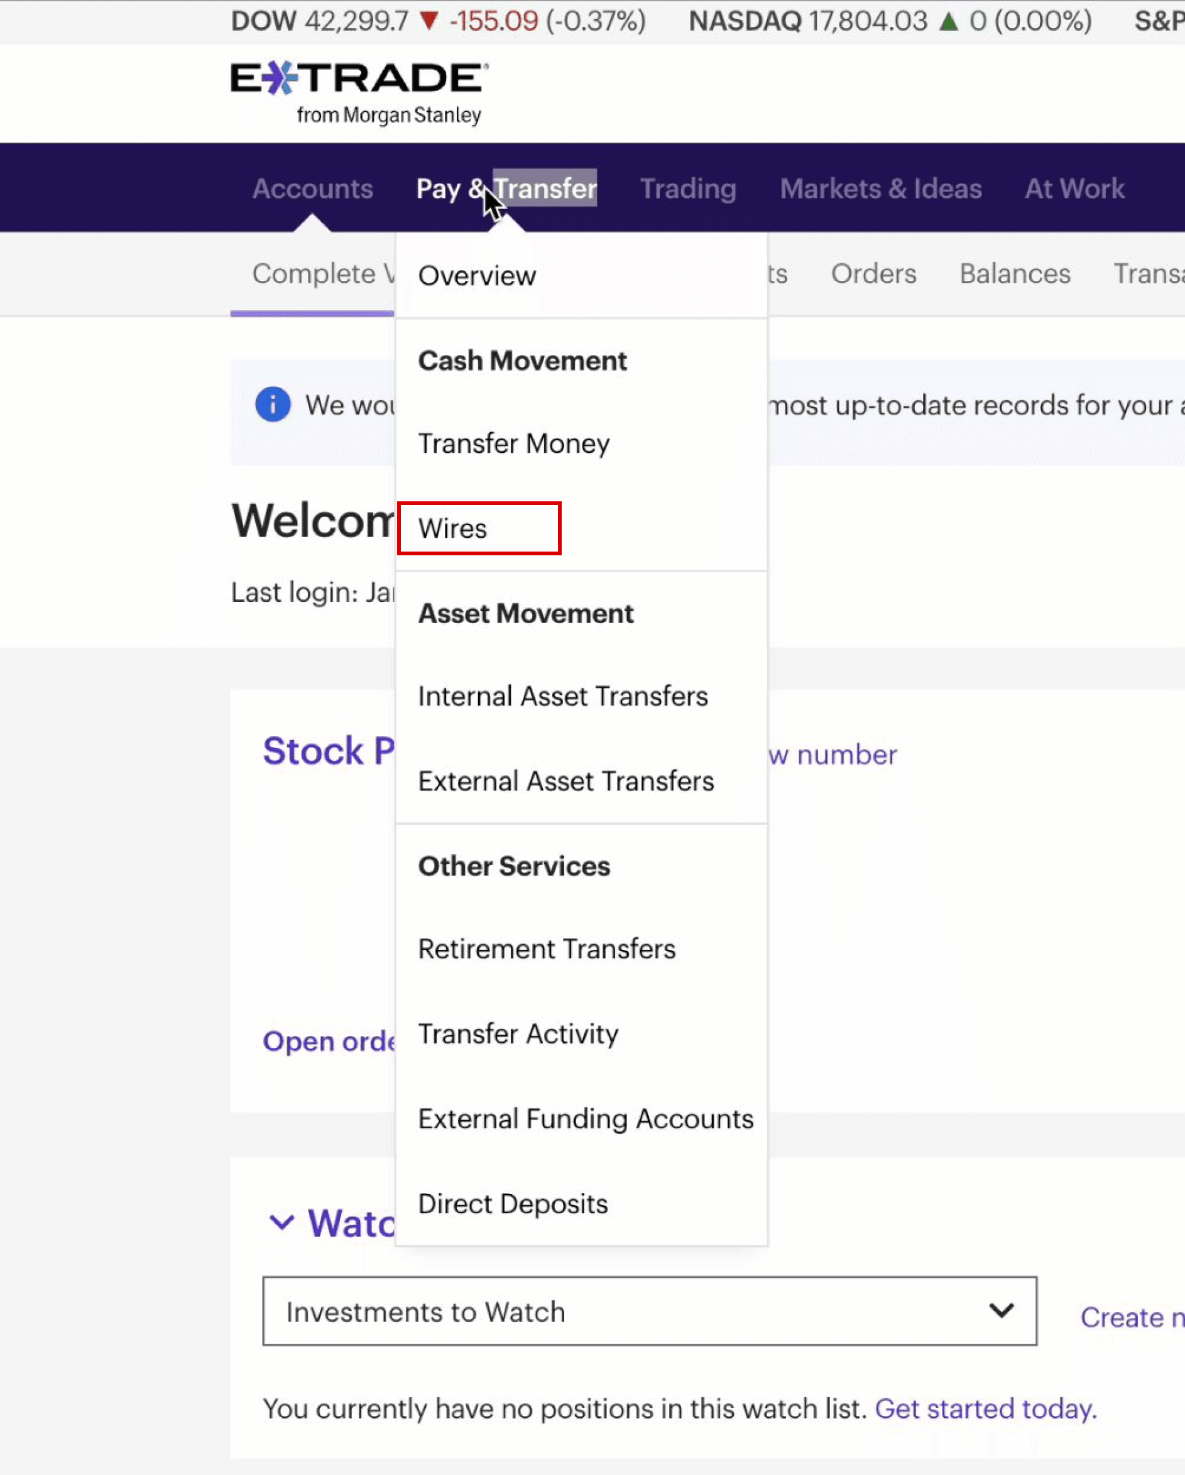Switch to the Balances tab
This screenshot has width=1185, height=1475.
(x=1015, y=274)
